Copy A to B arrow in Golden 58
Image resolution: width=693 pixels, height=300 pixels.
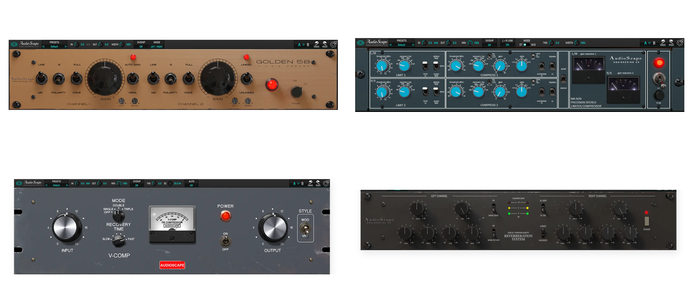(303, 45)
